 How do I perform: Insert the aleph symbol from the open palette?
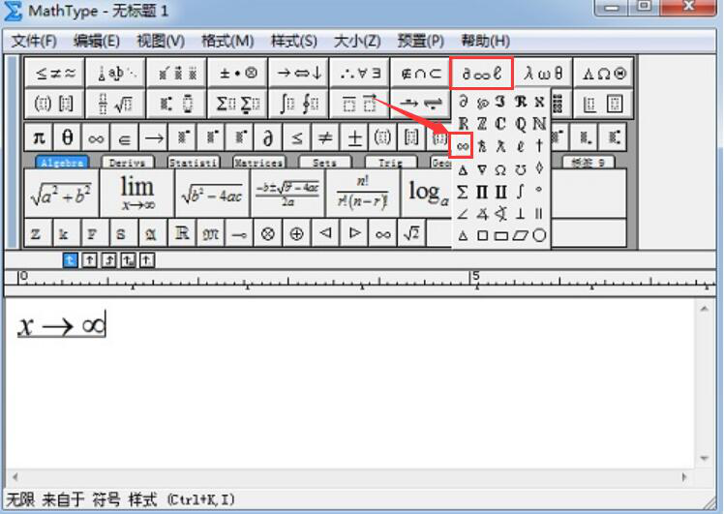[x=539, y=102]
